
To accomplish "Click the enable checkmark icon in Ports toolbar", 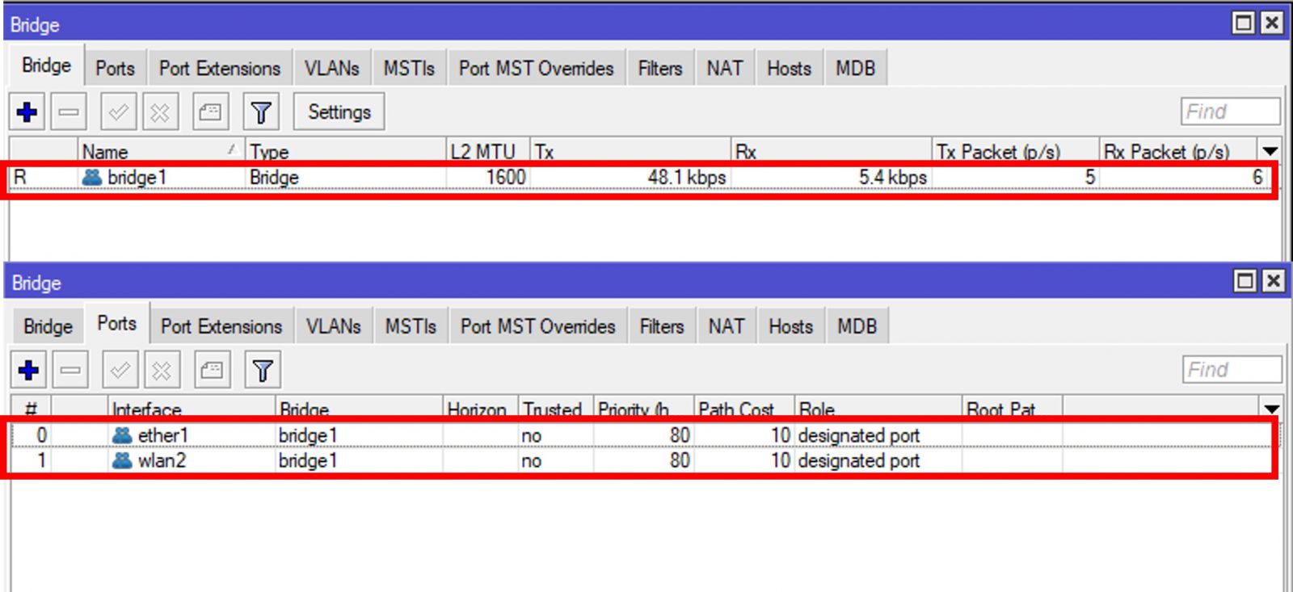I will [120, 371].
